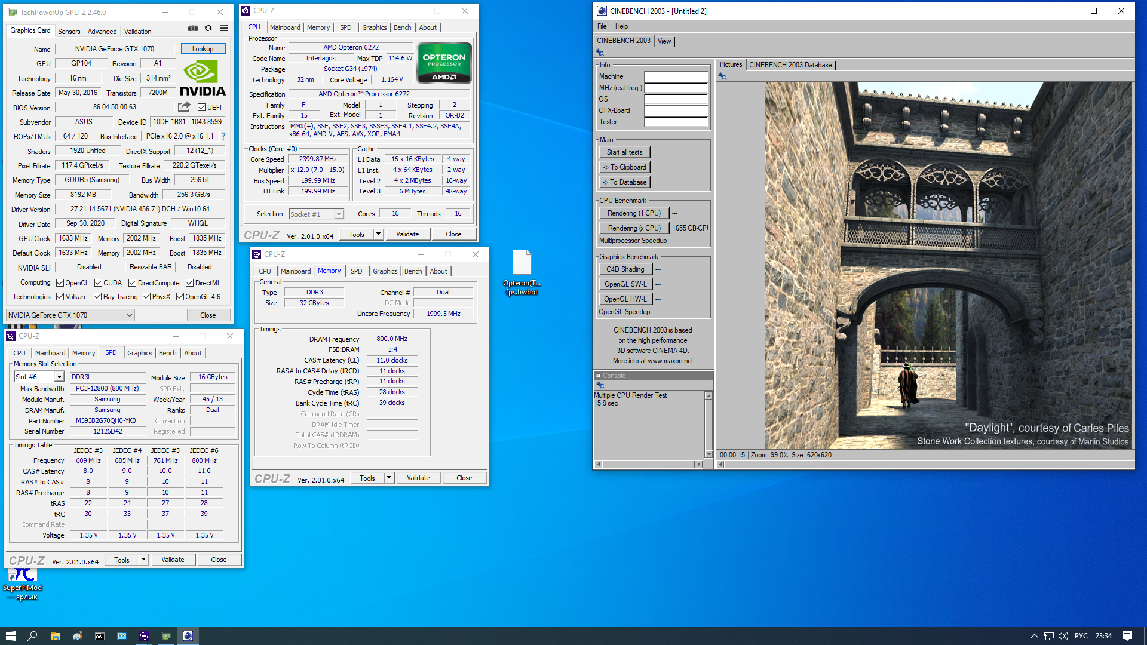Click command prompt taskbar icon

99,636
